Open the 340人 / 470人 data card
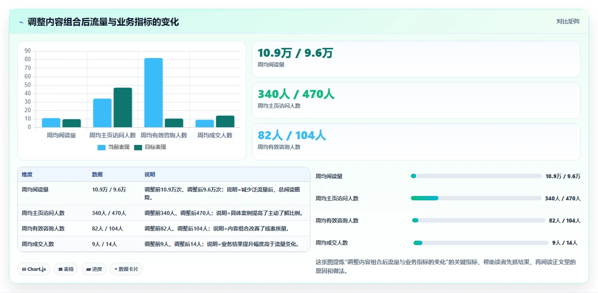Screen dimensions: 598x293 coord(416,101)
